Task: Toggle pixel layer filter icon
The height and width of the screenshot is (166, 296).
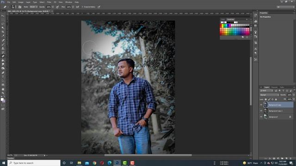Action: [276, 91]
